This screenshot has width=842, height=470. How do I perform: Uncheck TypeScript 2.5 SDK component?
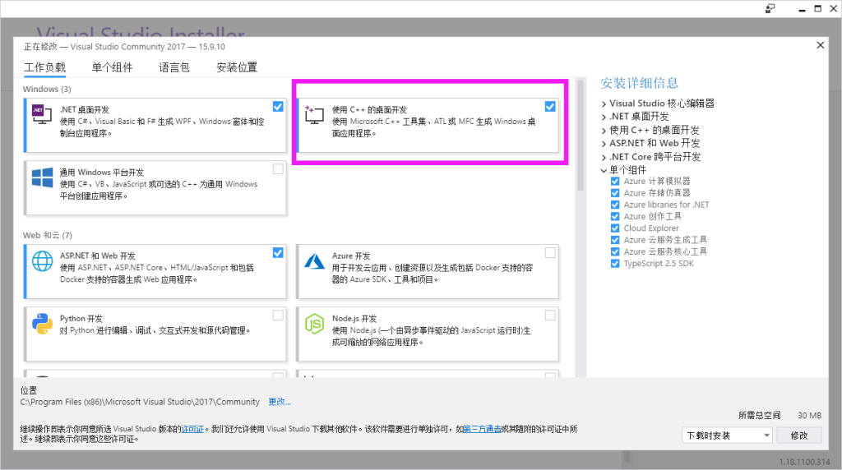coord(615,264)
